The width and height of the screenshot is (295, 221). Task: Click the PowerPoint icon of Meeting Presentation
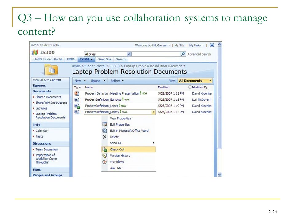click(x=77, y=93)
